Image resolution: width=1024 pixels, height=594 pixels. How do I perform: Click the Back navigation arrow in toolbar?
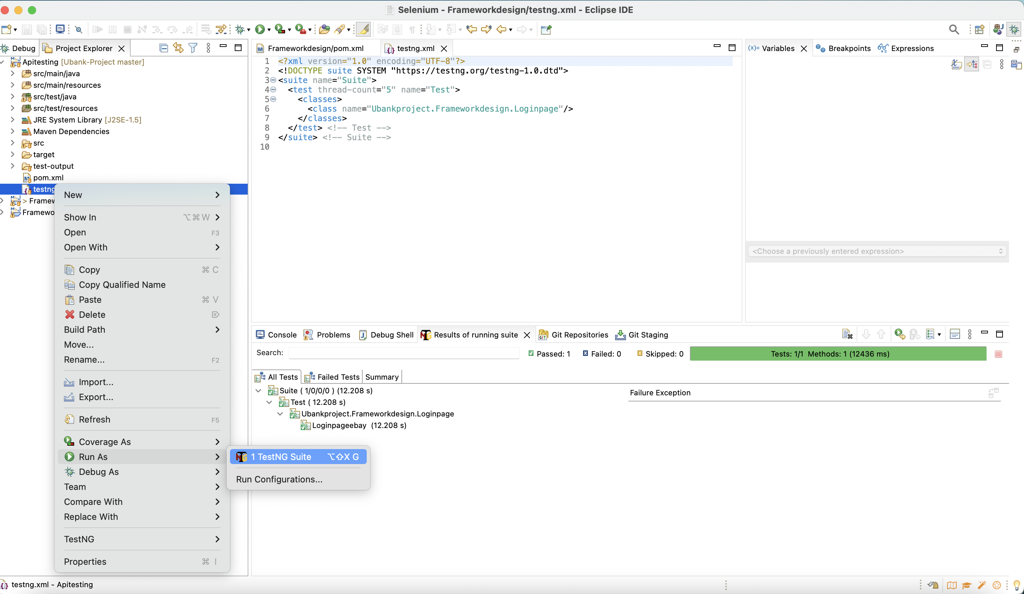click(x=502, y=29)
